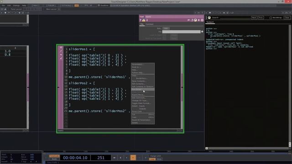Click Next button in Textport search

point(254,17)
